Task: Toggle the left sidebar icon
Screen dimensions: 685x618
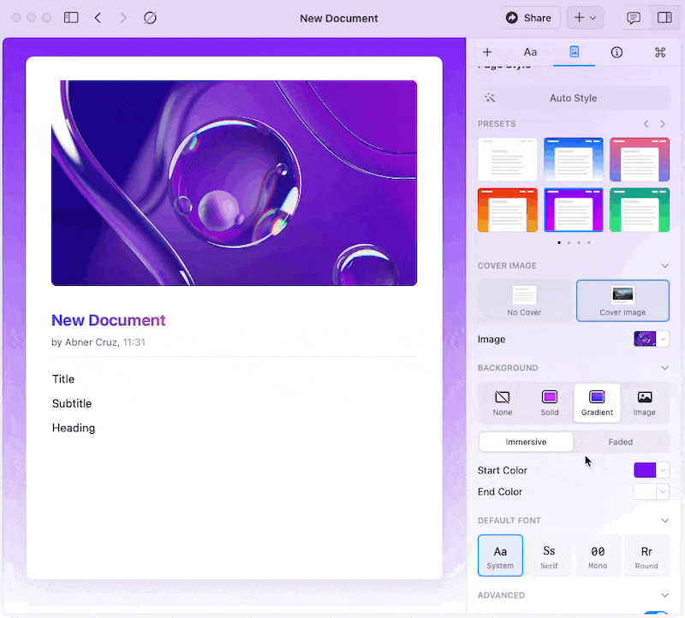Action: [71, 17]
